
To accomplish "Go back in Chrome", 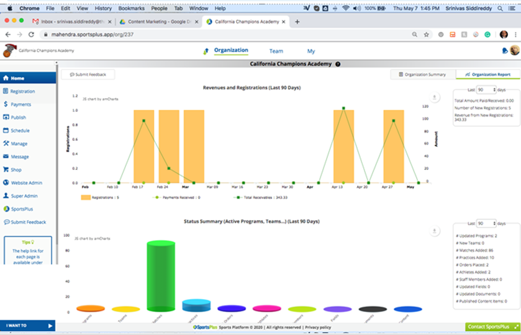I will [x=8, y=34].
